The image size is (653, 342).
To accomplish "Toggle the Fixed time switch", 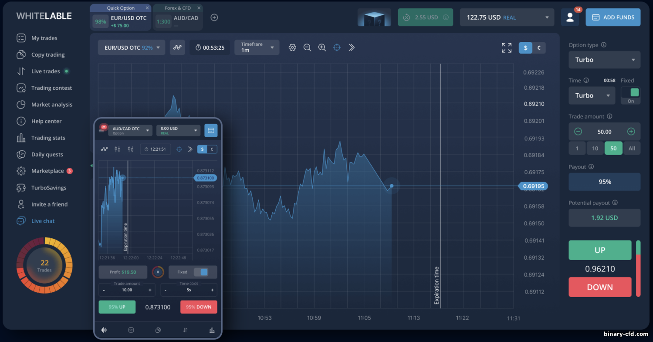I will tap(630, 95).
